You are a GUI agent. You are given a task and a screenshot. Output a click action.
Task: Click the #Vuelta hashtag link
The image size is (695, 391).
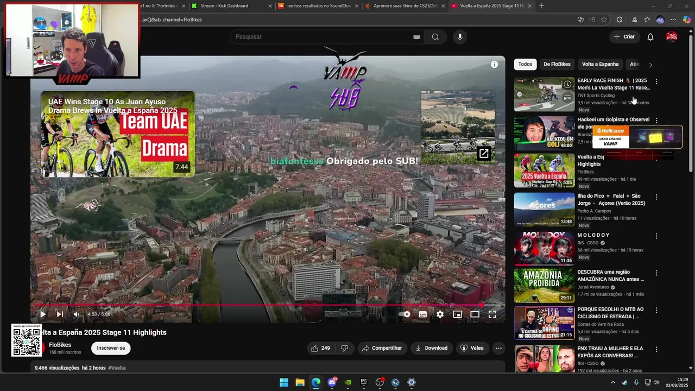pos(117,368)
